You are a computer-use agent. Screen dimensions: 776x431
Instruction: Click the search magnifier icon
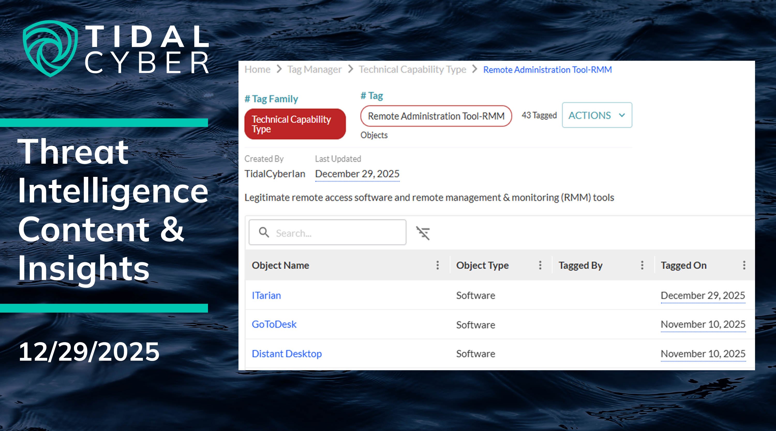click(x=264, y=232)
